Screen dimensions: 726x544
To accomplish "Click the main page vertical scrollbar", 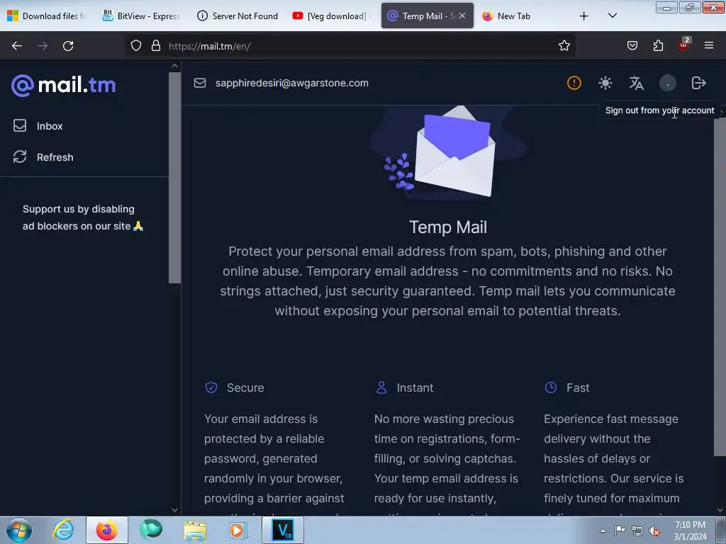I will 720,287.
